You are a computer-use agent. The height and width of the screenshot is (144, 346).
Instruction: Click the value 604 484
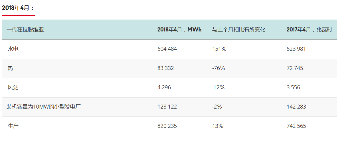(x=167, y=49)
